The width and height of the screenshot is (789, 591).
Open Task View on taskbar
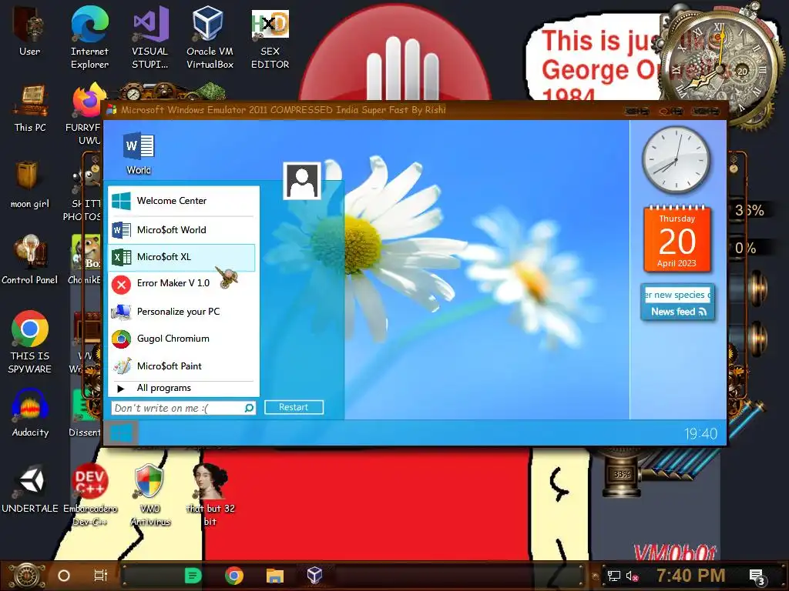tap(101, 576)
